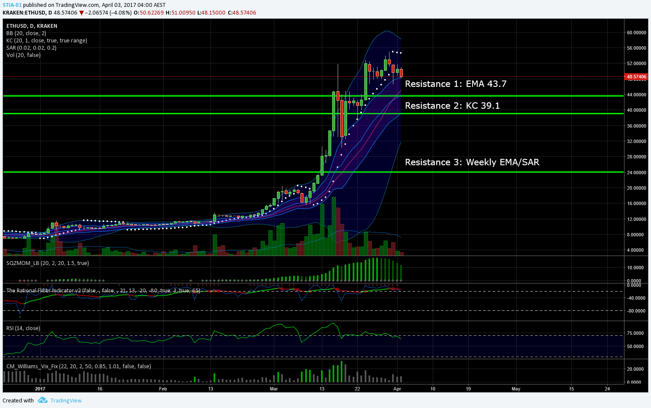651x408 pixels.
Task: Open the STIA-01 author profile link
Action: tap(12, 5)
